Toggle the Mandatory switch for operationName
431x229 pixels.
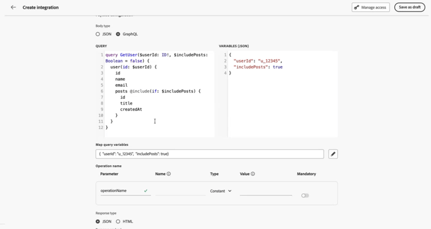coord(305,196)
